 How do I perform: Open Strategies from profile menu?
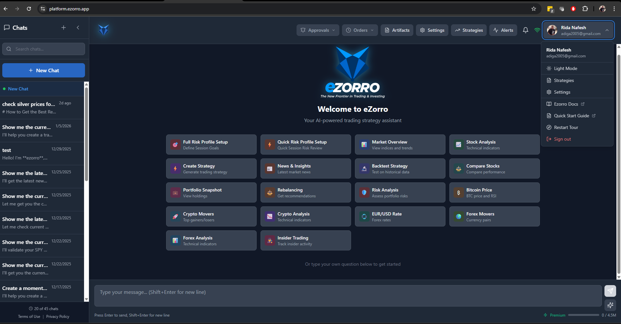tap(577, 80)
